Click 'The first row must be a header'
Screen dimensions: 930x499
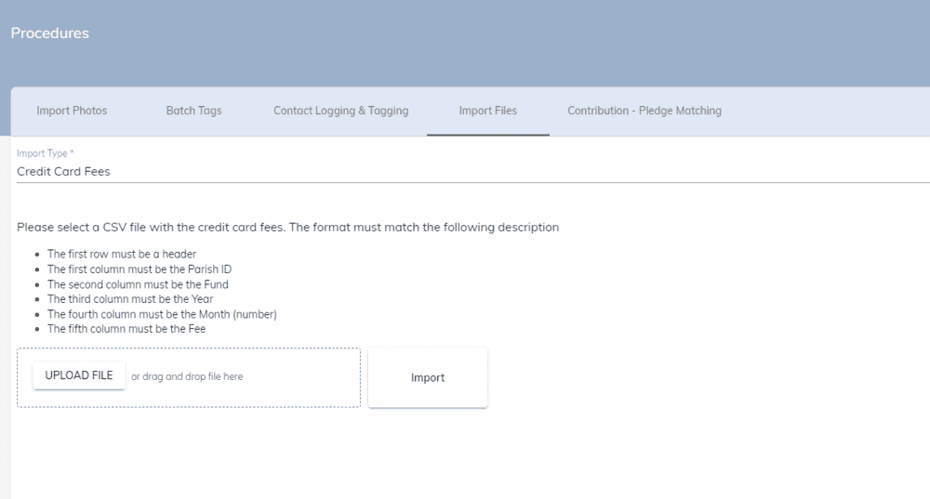pos(122,254)
